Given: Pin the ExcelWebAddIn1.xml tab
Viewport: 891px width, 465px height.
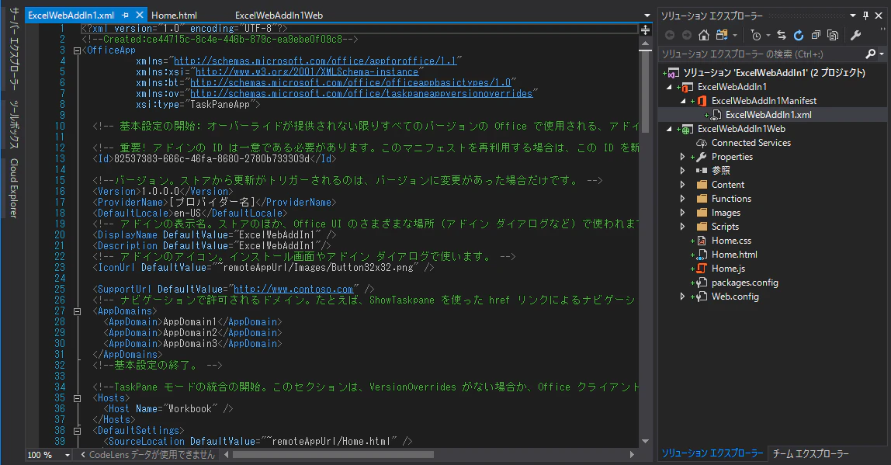Looking at the screenshot, I should 126,16.
